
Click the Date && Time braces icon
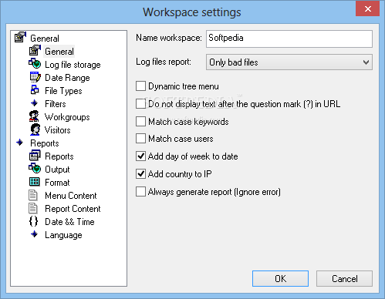33,221
